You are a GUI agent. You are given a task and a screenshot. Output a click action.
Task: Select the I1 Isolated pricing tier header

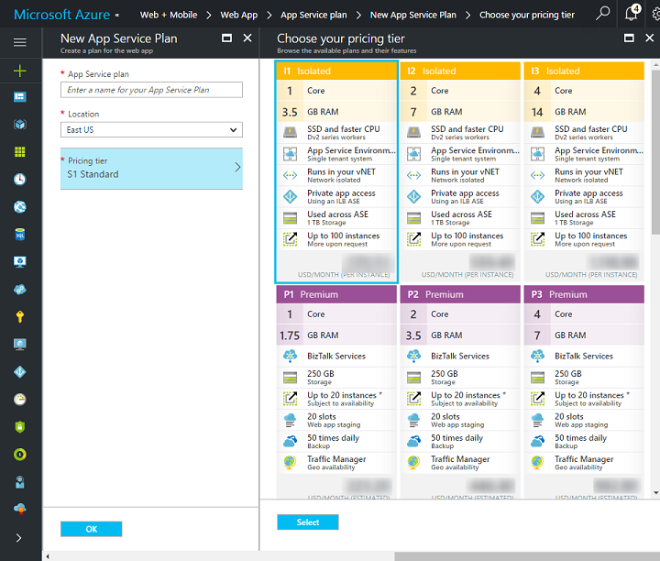coord(336,71)
